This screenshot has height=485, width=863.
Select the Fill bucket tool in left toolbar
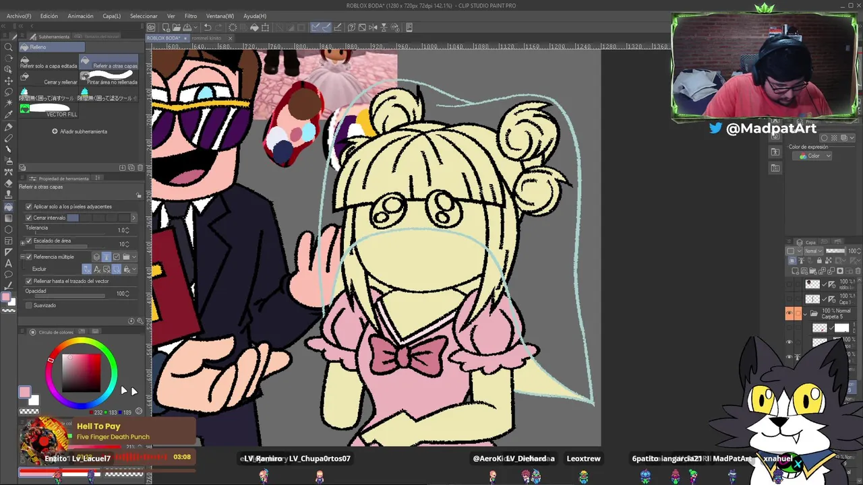[x=9, y=207]
